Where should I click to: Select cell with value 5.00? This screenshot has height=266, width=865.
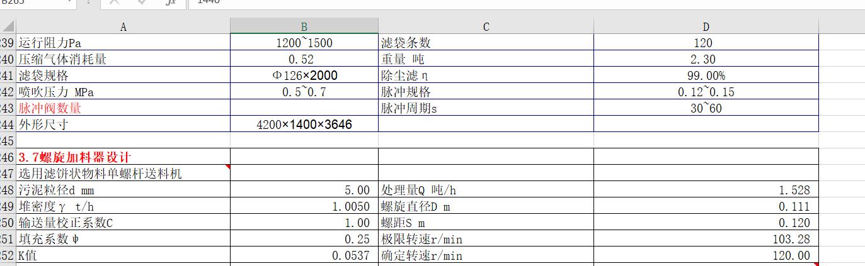pos(304,189)
